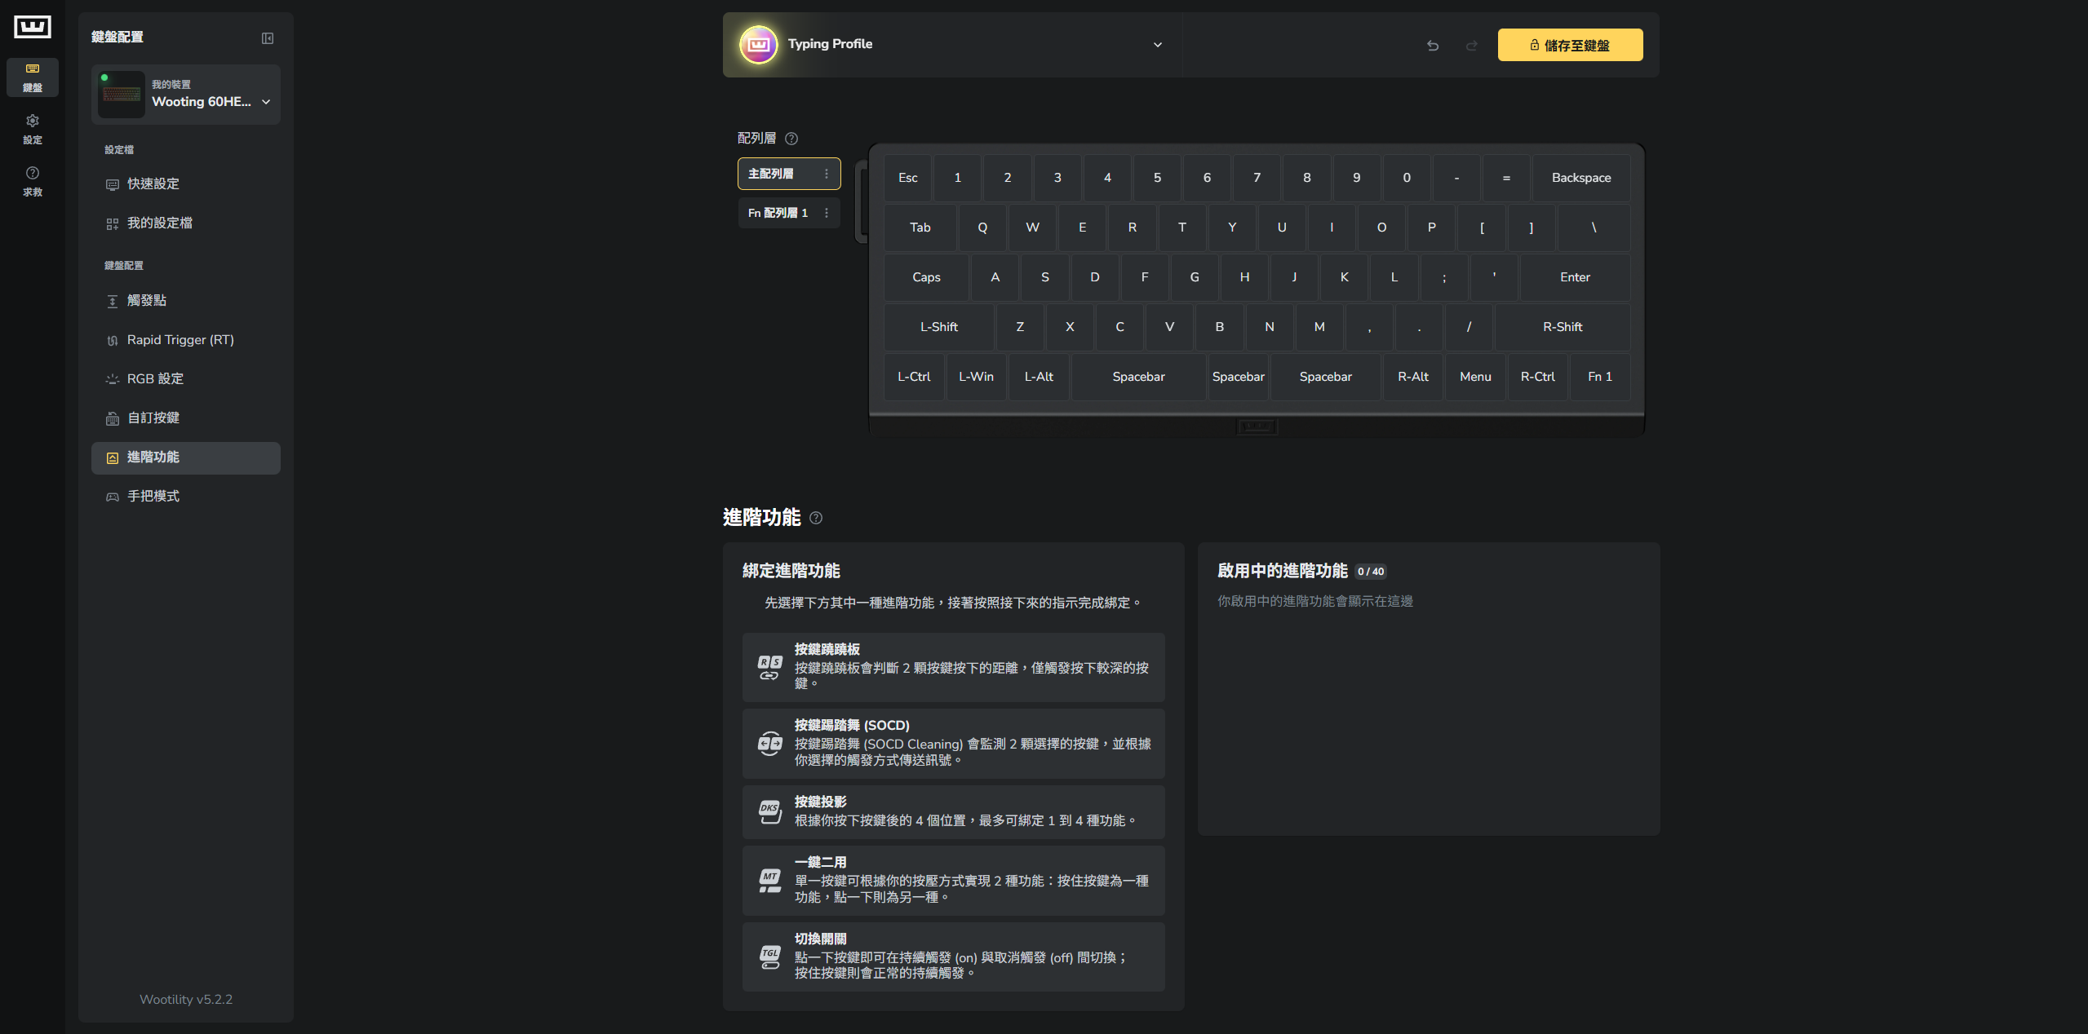2088x1034 pixels.
Task: Click help icon beside 進階功能 heading
Action: click(816, 518)
